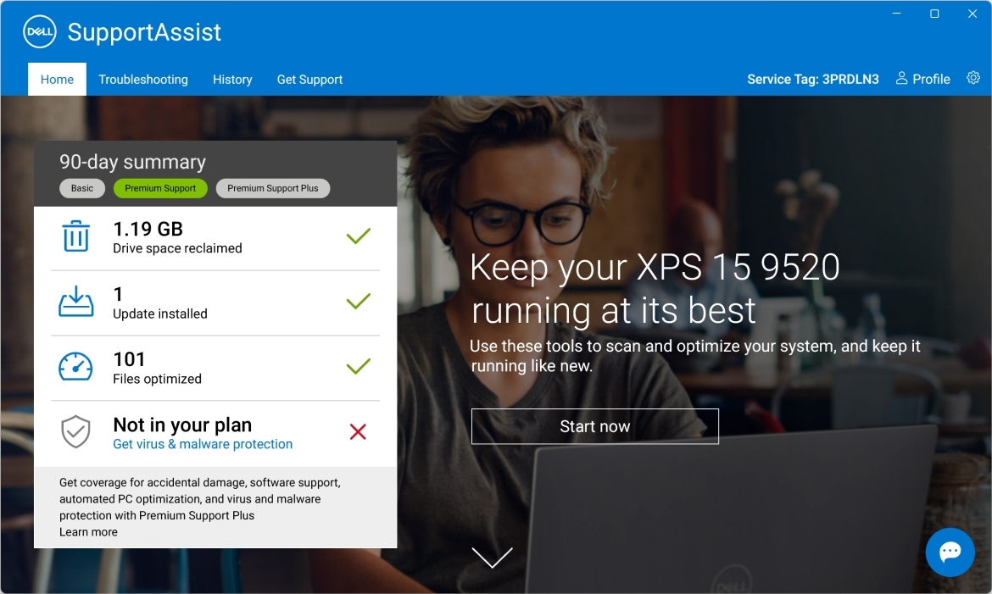The width and height of the screenshot is (992, 594).
Task: Open the Get Support tab
Action: click(309, 79)
